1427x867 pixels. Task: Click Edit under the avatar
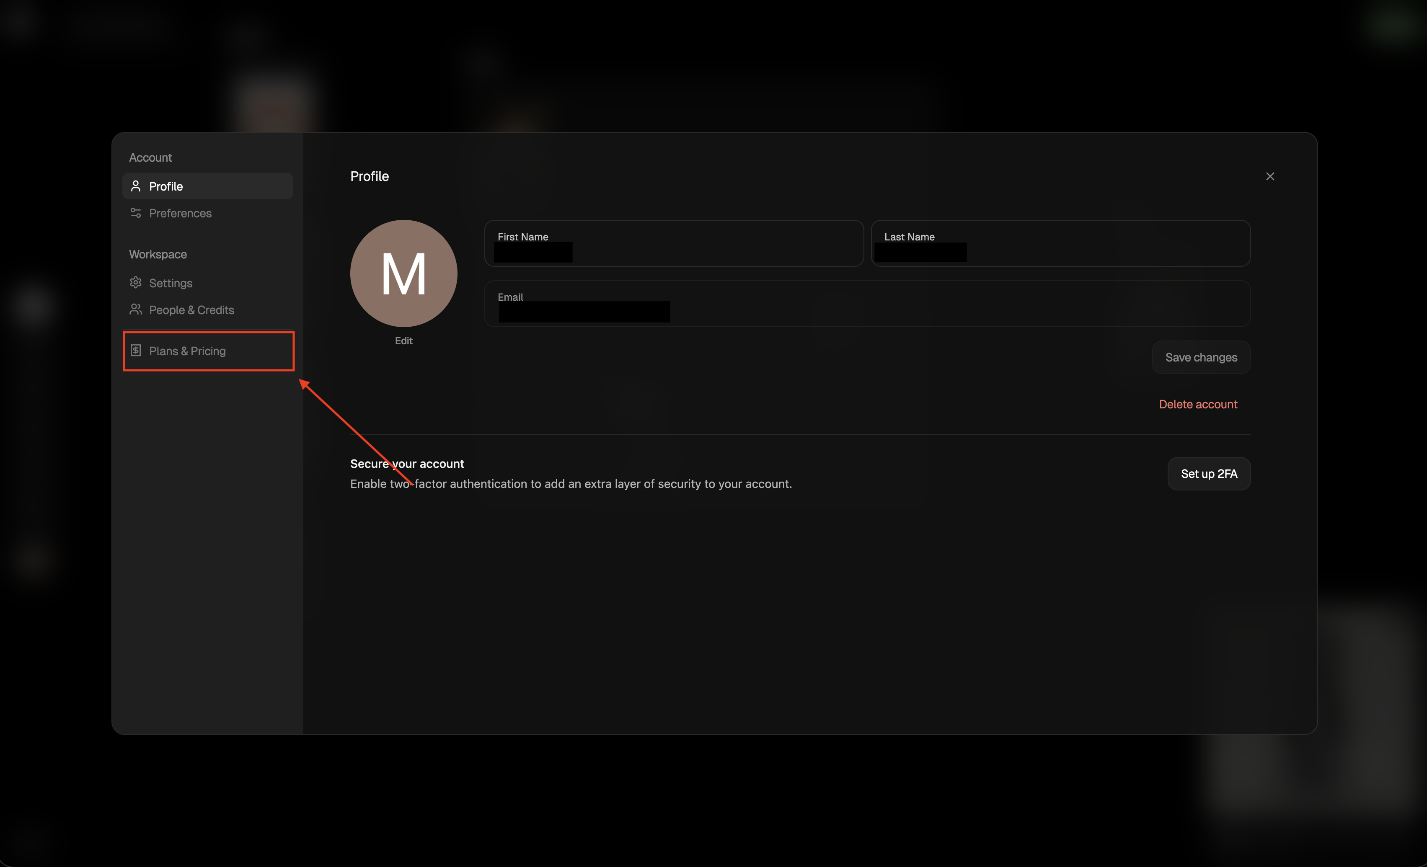tap(403, 341)
